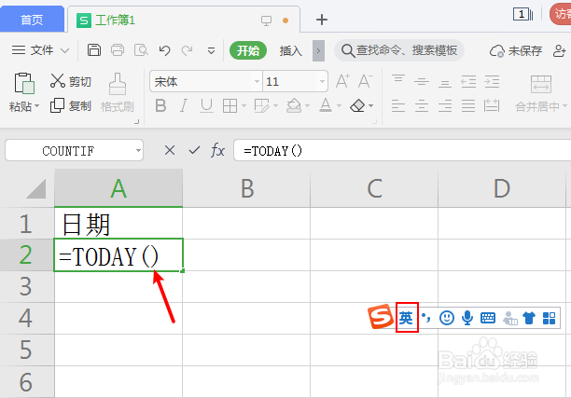The width and height of the screenshot is (571, 398).
Task: Click the save icon in quick toolbar
Action: (94, 49)
